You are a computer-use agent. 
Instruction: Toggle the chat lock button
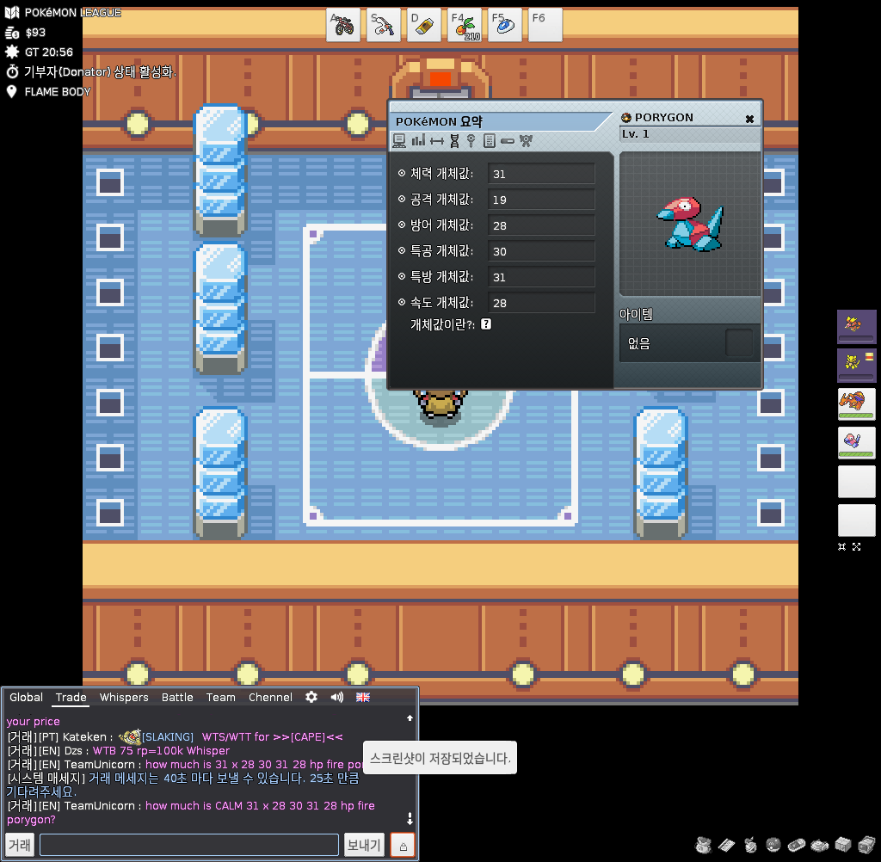403,845
